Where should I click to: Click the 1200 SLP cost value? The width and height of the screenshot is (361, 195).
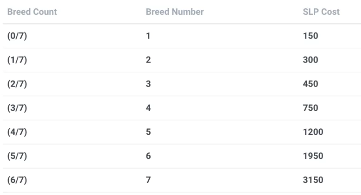(x=313, y=132)
